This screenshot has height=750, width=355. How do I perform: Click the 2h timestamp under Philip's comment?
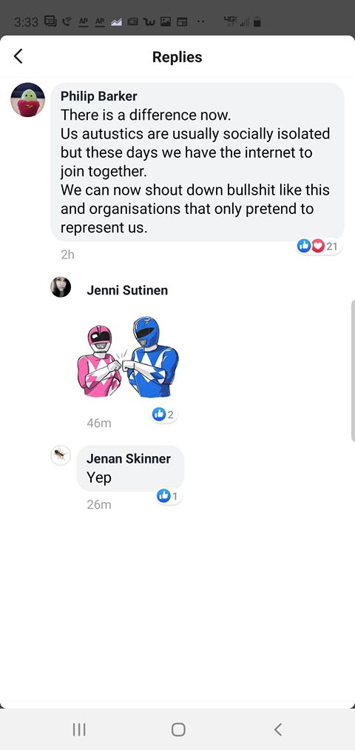pos(68,255)
